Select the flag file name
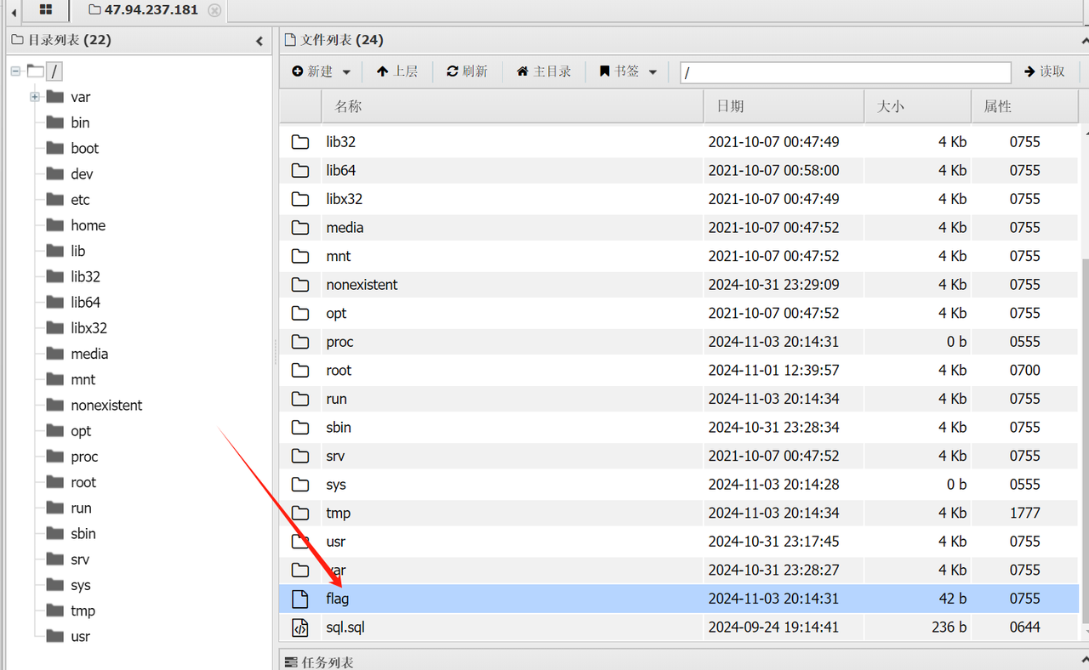The width and height of the screenshot is (1089, 670). (338, 599)
